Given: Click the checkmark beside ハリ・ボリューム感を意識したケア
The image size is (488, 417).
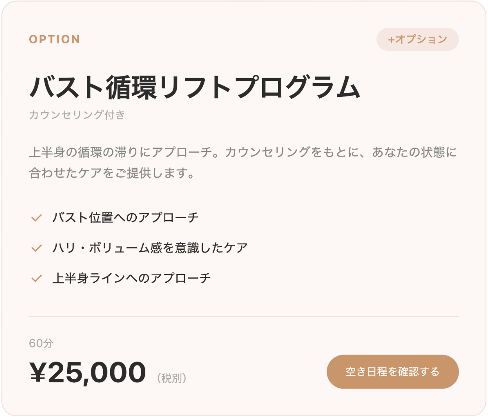Looking at the screenshot, I should (x=36, y=248).
